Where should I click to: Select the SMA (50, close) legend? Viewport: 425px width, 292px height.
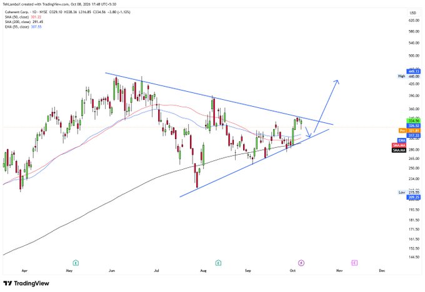(x=23, y=17)
